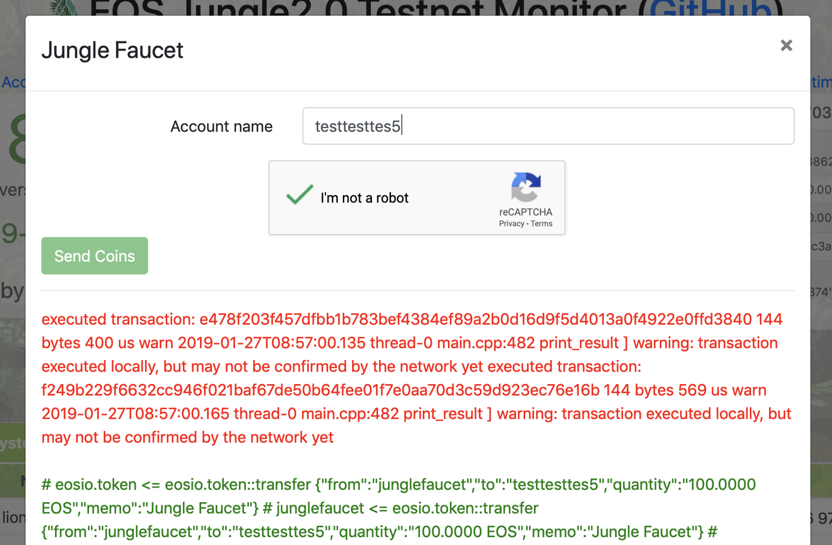
Task: Click the Jungle logo beside page title
Action: tap(65, 7)
